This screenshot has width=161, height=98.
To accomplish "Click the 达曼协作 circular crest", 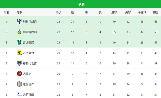I will [x=19, y=84].
